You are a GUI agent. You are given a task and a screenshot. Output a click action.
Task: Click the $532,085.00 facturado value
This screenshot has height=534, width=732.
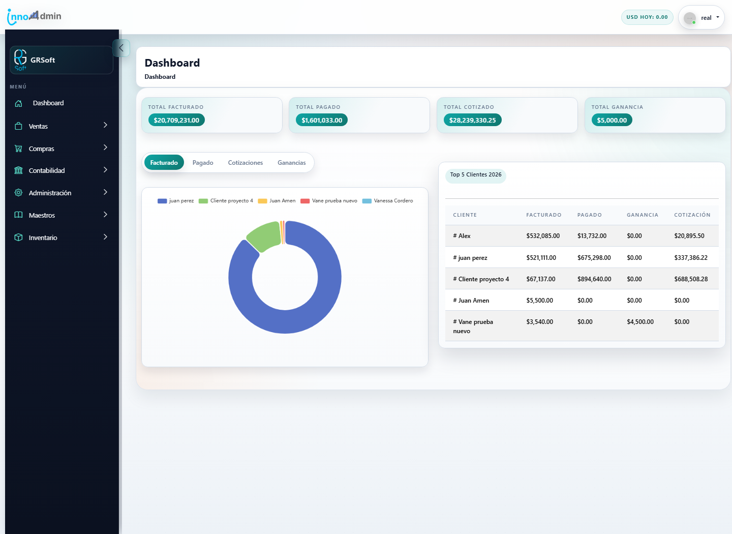pos(543,236)
